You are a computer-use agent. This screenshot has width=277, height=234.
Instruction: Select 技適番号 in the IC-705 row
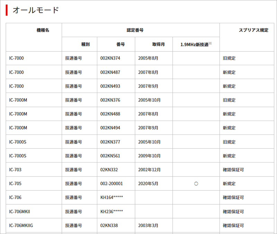coord(74,184)
